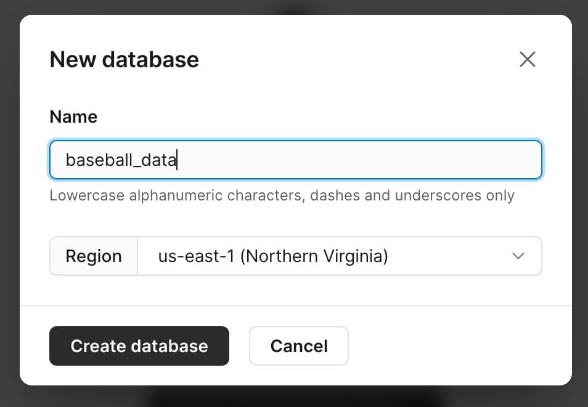This screenshot has width=588, height=407.
Task: Click the New database dialog title
Action: tap(124, 59)
